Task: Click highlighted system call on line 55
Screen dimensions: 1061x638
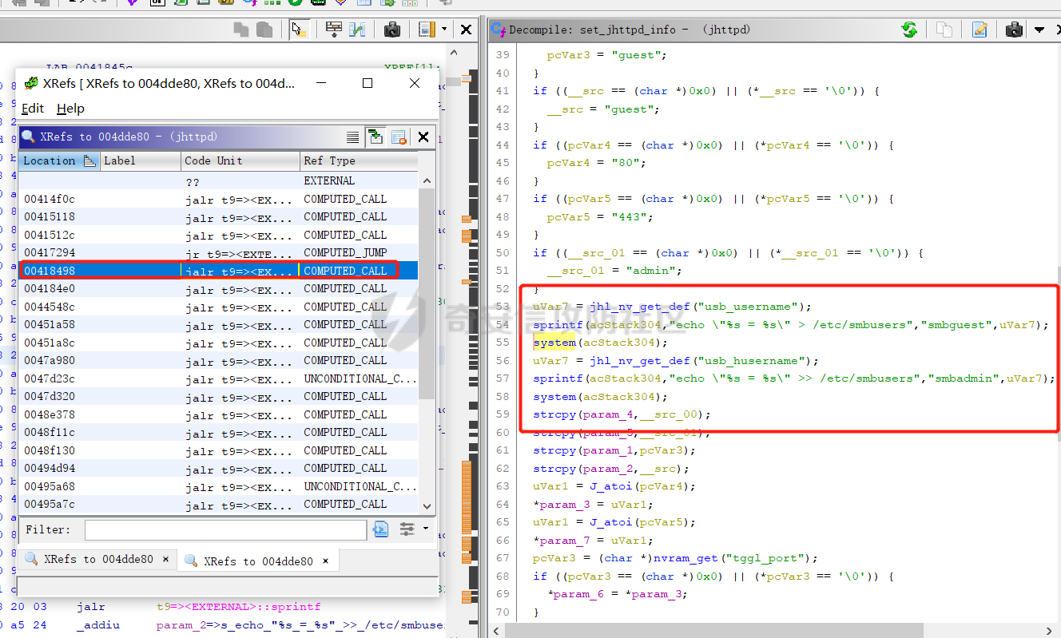Action: 554,343
